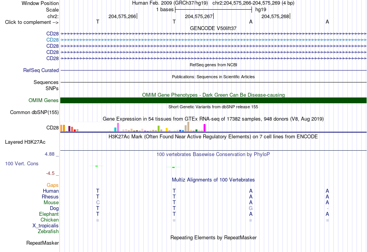Click the G base in Dog alignment row

[x=251, y=208]
